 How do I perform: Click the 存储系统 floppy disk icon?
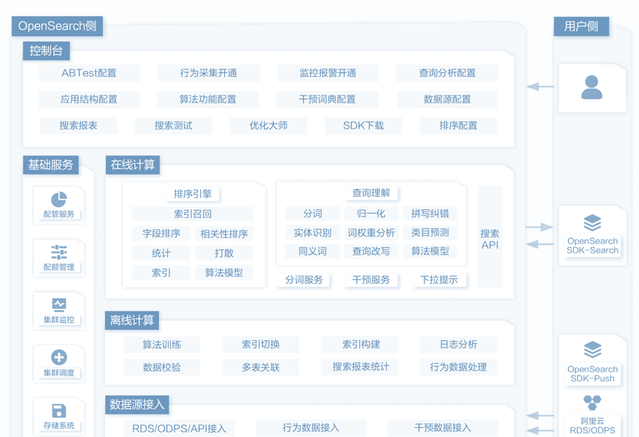tap(58, 410)
